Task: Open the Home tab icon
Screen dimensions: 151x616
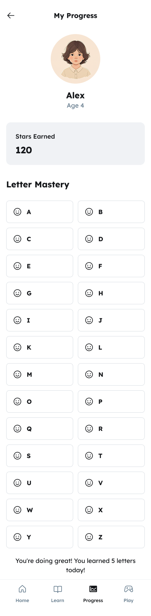Action: coord(22,589)
